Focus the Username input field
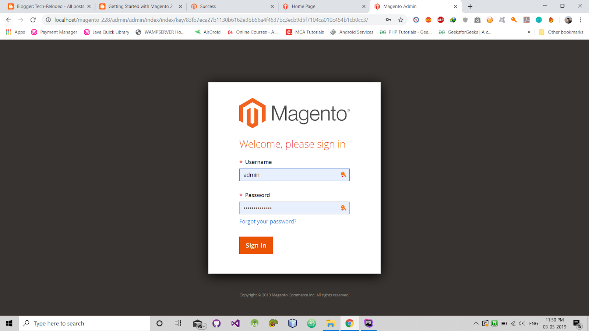This screenshot has width=589, height=331. pyautogui.click(x=294, y=175)
